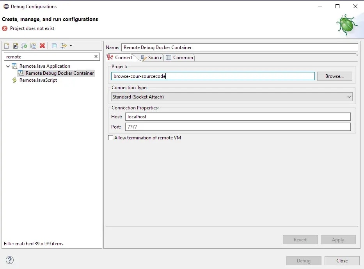This screenshot has width=364, height=269.
Task: Create a new launch configuration prototype
Action: pos(16,46)
